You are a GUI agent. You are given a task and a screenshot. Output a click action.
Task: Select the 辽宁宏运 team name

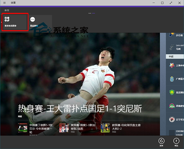click(180, 120)
